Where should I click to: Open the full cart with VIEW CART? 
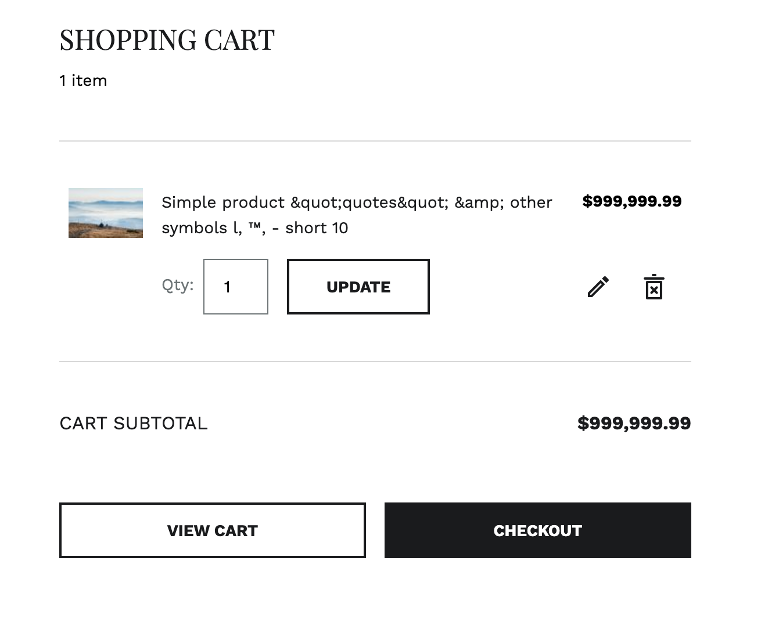pyautogui.click(x=213, y=530)
